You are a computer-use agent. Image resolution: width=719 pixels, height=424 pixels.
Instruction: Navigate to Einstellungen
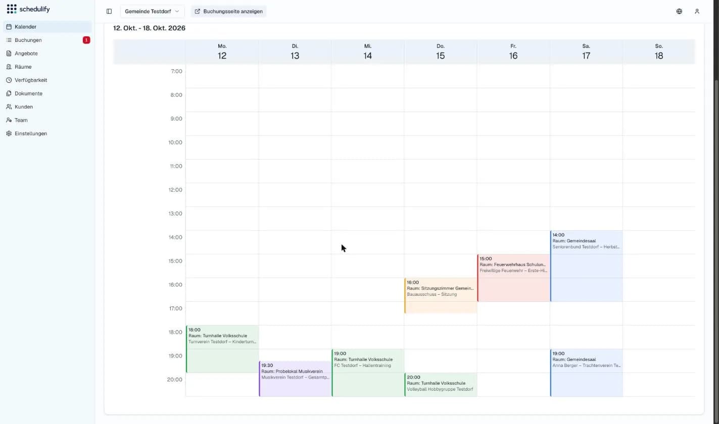coord(47,134)
